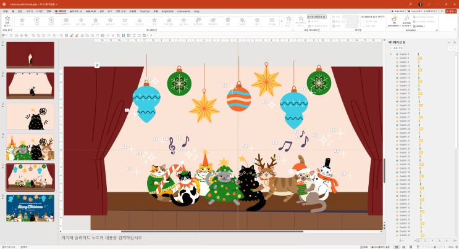This screenshot has width=459, height=249.
Task: Click the red pen quick toolbar icon
Action: pyautogui.click(x=72, y=36)
